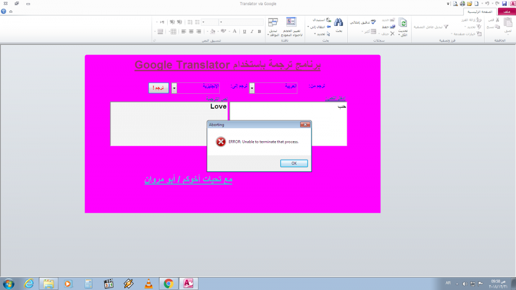Open VLC media player from taskbar
The width and height of the screenshot is (516, 290).
[x=149, y=284]
